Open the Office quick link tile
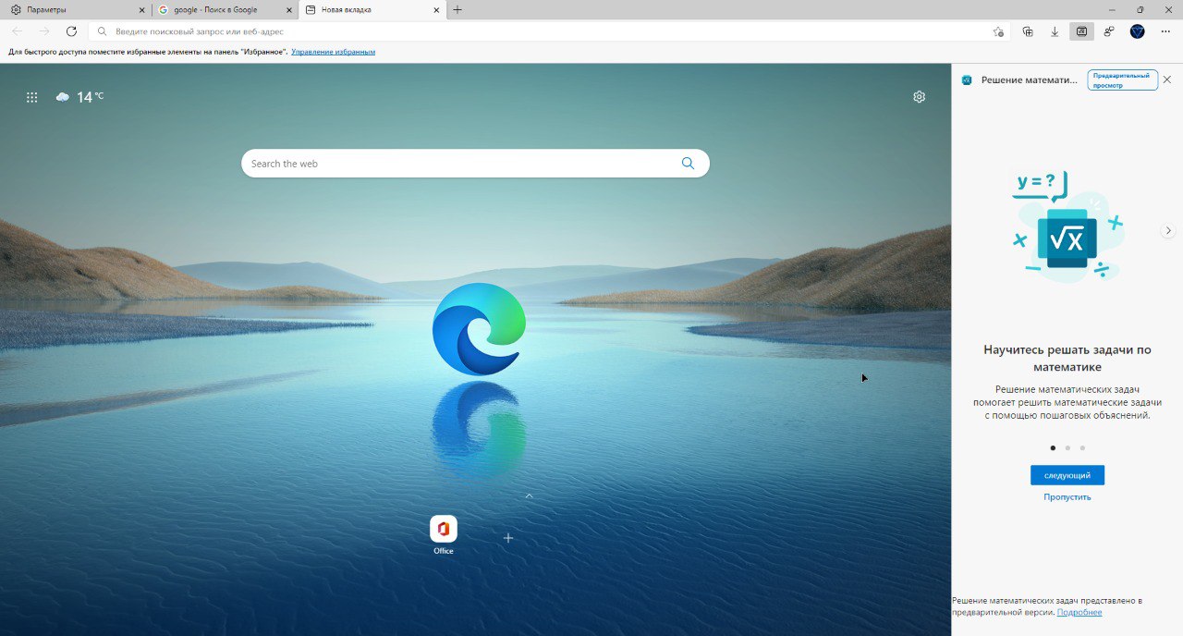The image size is (1183, 636). (x=444, y=535)
